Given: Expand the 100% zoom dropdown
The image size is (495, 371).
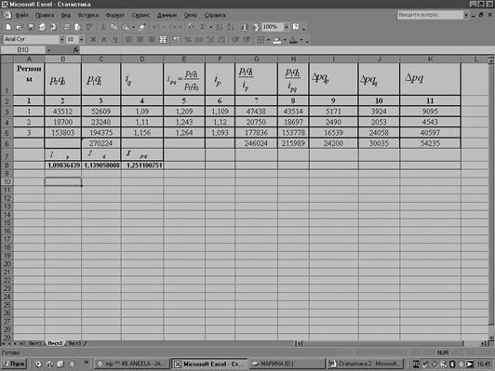Looking at the screenshot, I should (x=286, y=27).
